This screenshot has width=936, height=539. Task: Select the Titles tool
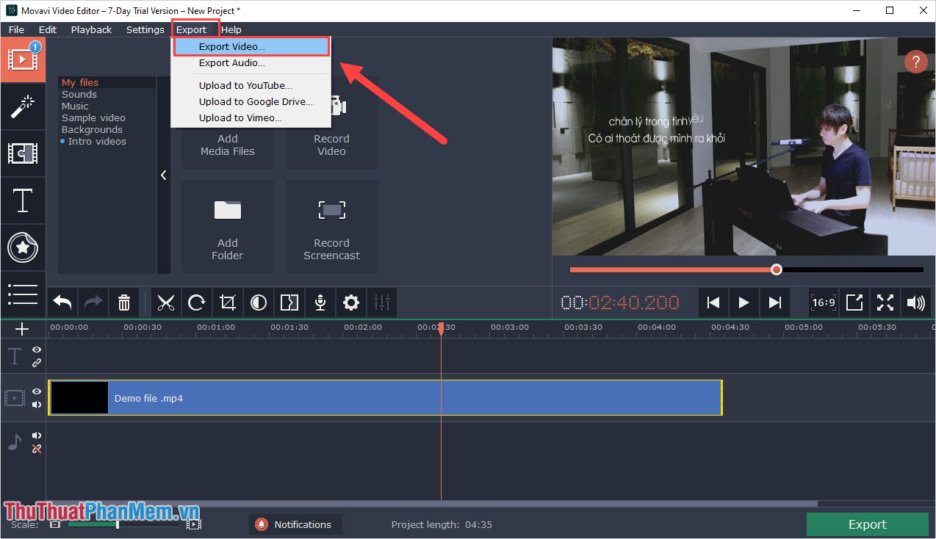(x=23, y=200)
